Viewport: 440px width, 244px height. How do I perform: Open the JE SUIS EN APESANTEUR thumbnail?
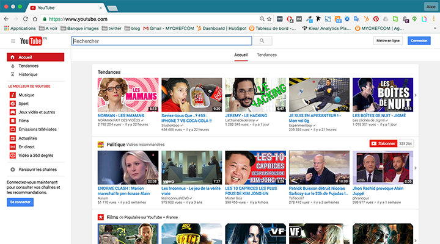coord(320,95)
